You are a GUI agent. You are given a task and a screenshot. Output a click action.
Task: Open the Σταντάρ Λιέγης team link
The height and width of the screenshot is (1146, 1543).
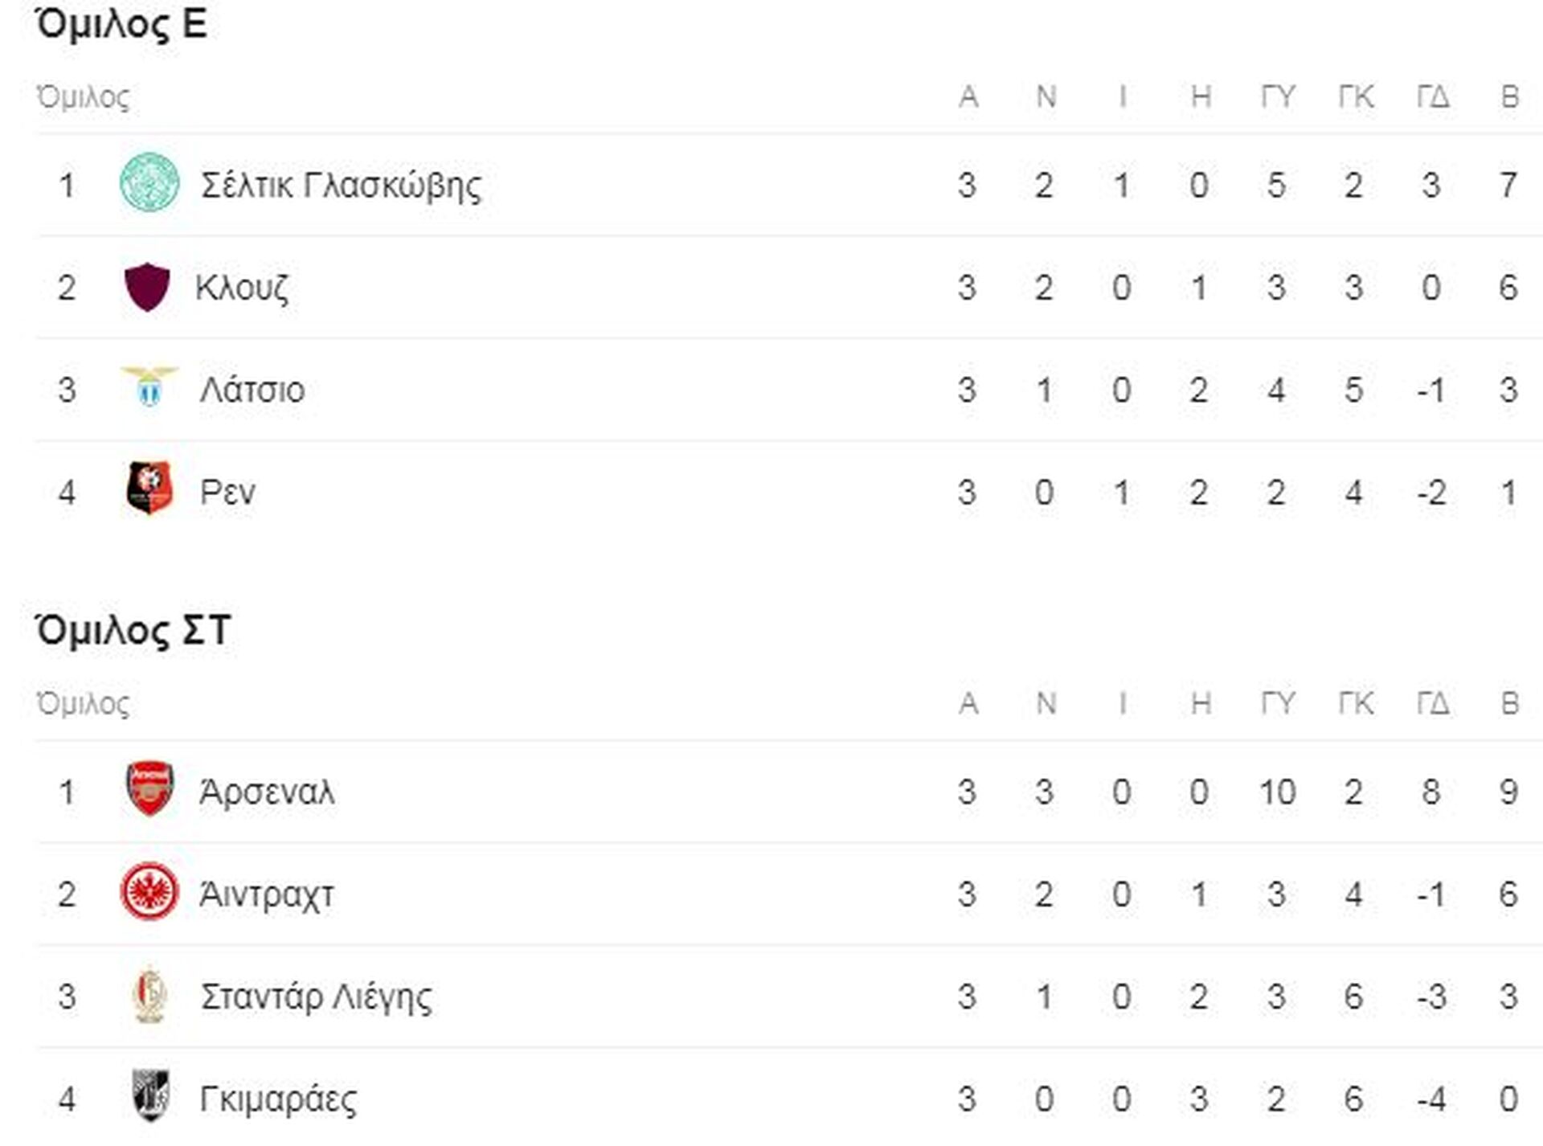point(316,997)
